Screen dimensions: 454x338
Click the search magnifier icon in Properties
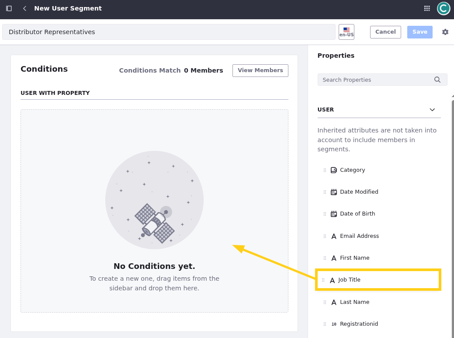coord(437,80)
